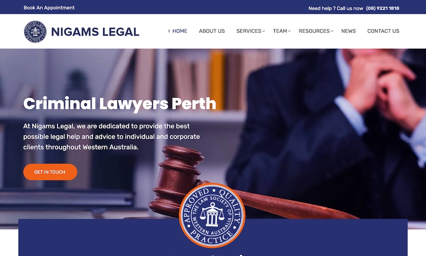426x256 pixels.
Task: Click the NIGAMS LEGAL brand text
Action: pyautogui.click(x=95, y=32)
